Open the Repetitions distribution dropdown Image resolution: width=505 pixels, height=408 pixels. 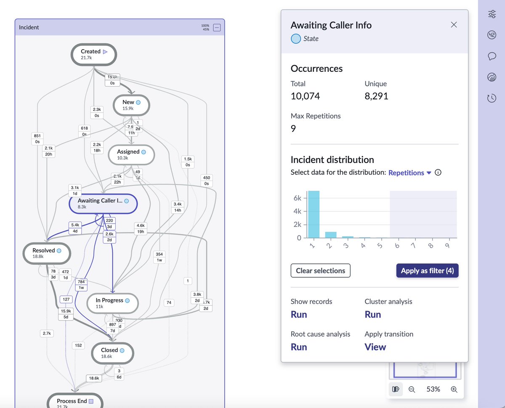(x=410, y=173)
